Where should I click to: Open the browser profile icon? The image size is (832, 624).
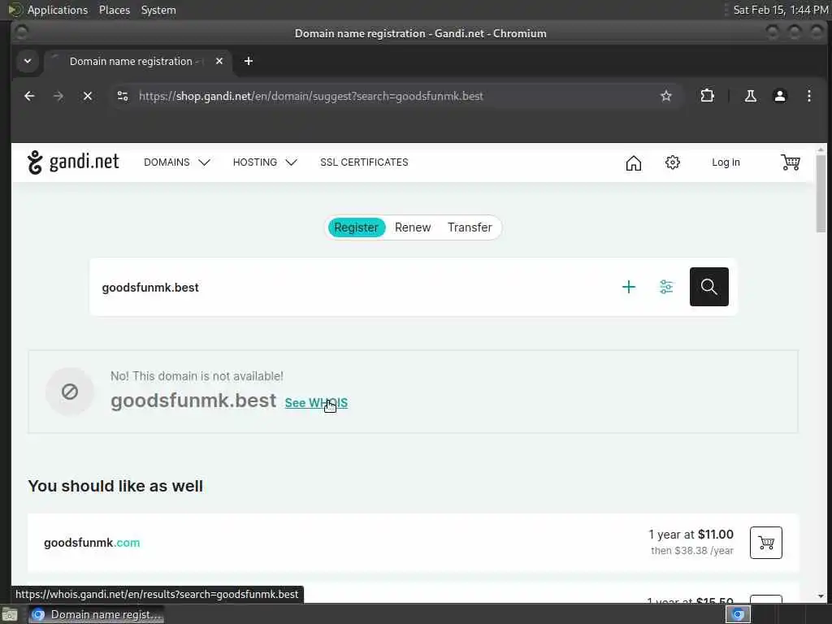[779, 96]
